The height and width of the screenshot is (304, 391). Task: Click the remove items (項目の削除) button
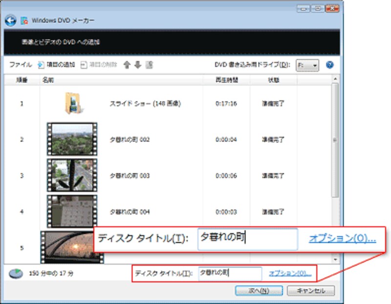tap(99, 65)
